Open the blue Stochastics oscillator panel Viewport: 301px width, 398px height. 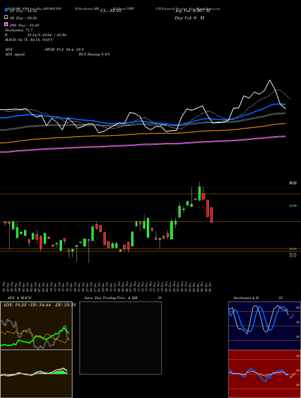pos(264,326)
